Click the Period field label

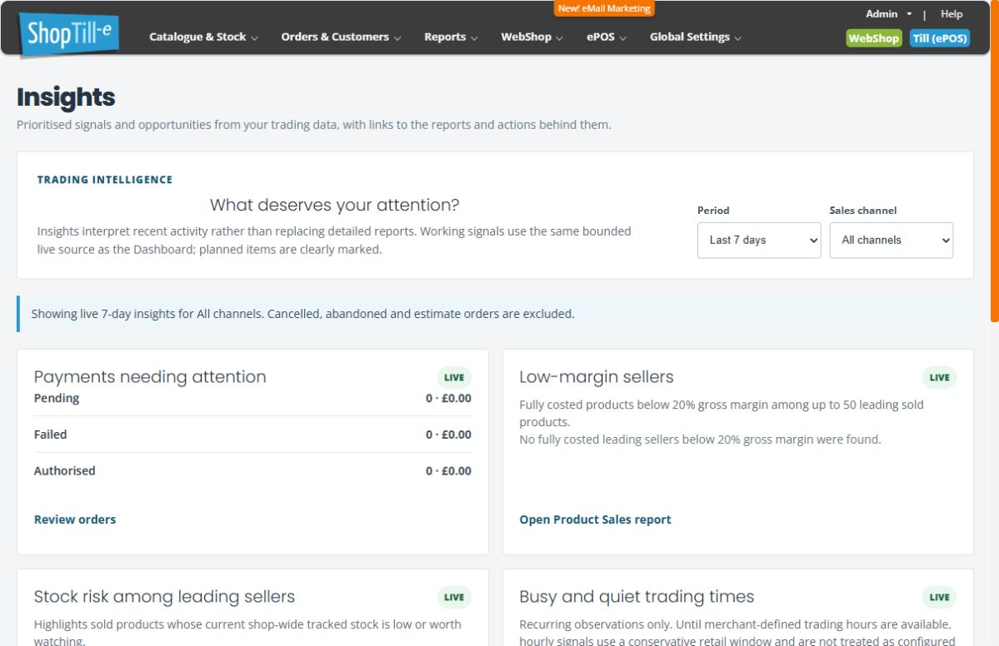[713, 210]
